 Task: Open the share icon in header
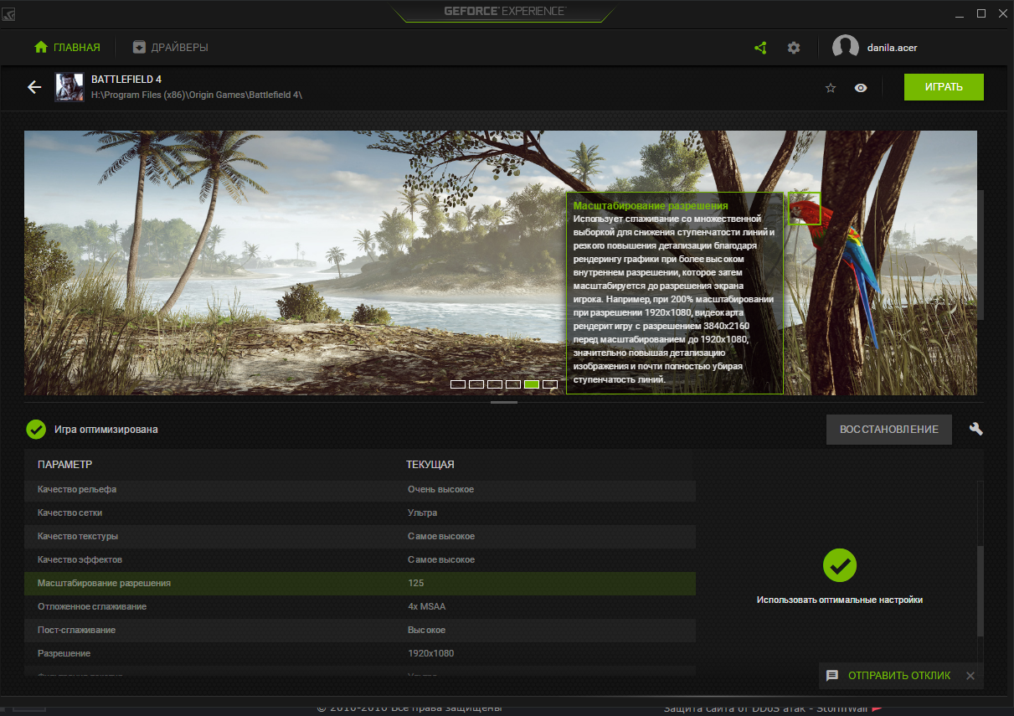tap(760, 48)
